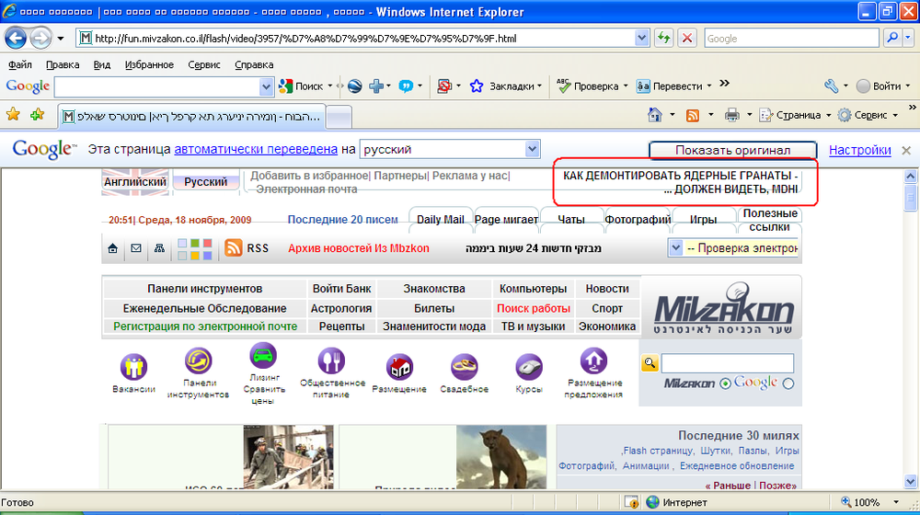Open the address bar URL history dropdown
The height and width of the screenshot is (515, 920).
click(642, 38)
